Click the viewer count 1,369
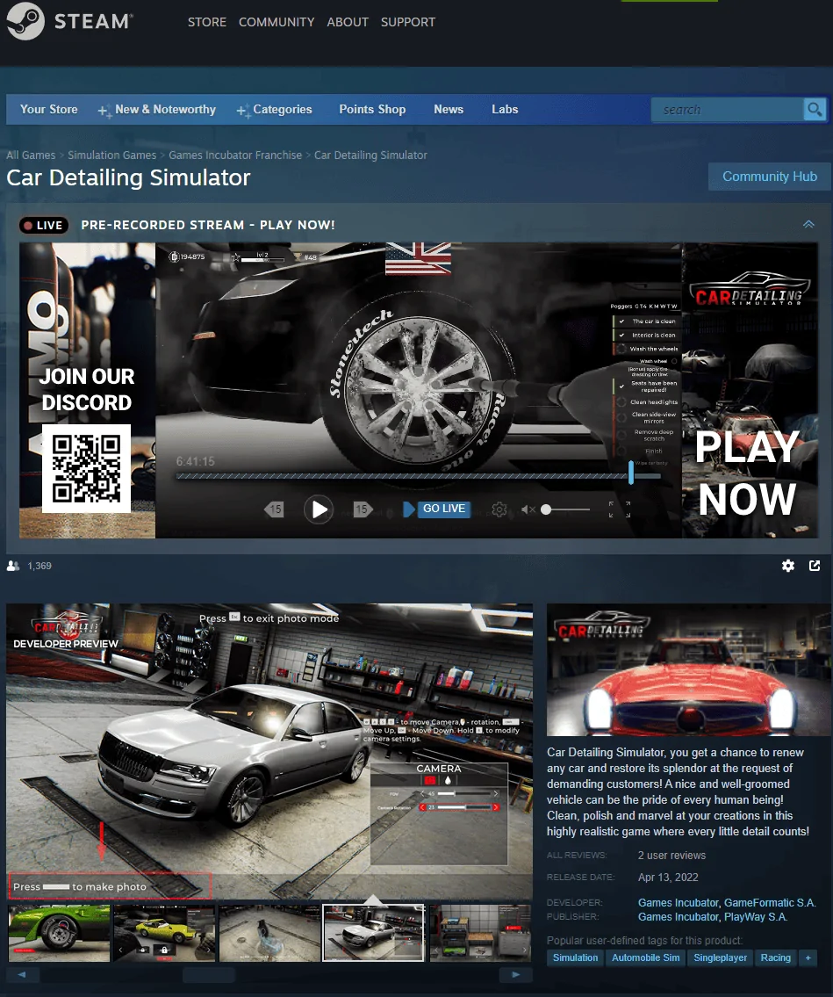This screenshot has width=833, height=997. [x=39, y=566]
